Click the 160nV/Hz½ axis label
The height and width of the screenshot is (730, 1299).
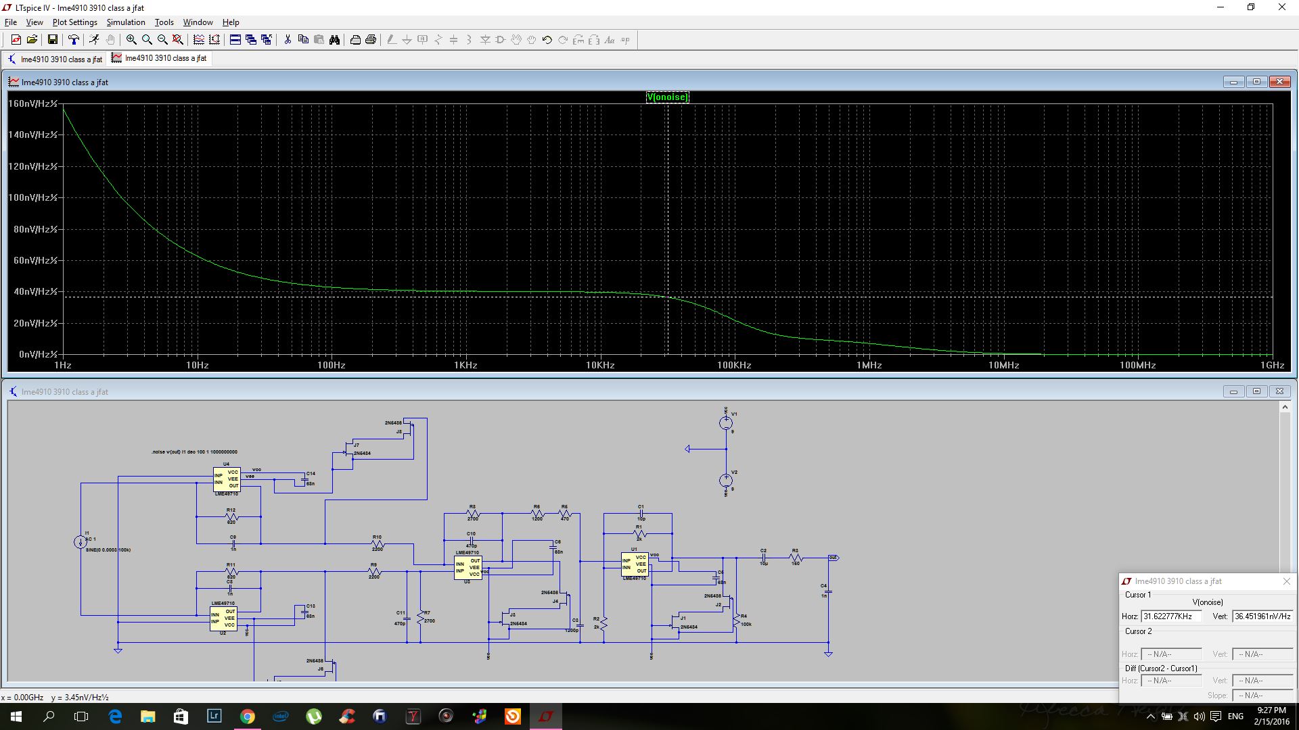pyautogui.click(x=32, y=103)
